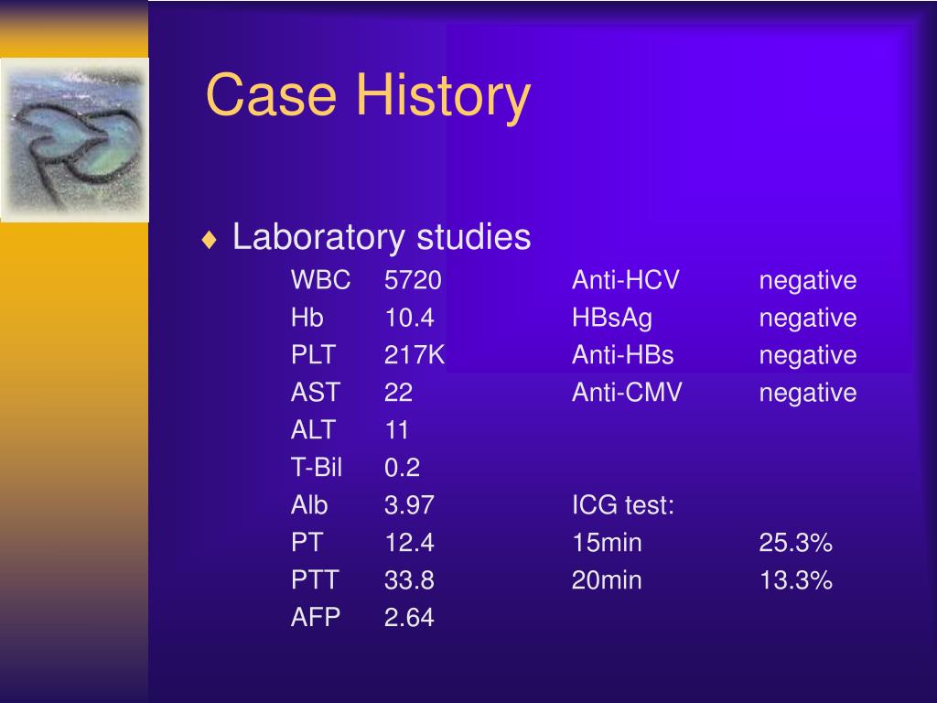Click the "15min" ICG label
The width and height of the screenshot is (937, 703).
coord(607,542)
